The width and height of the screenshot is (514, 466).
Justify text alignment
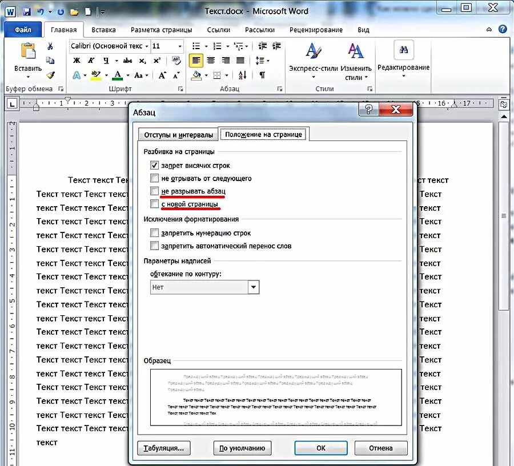(240, 61)
